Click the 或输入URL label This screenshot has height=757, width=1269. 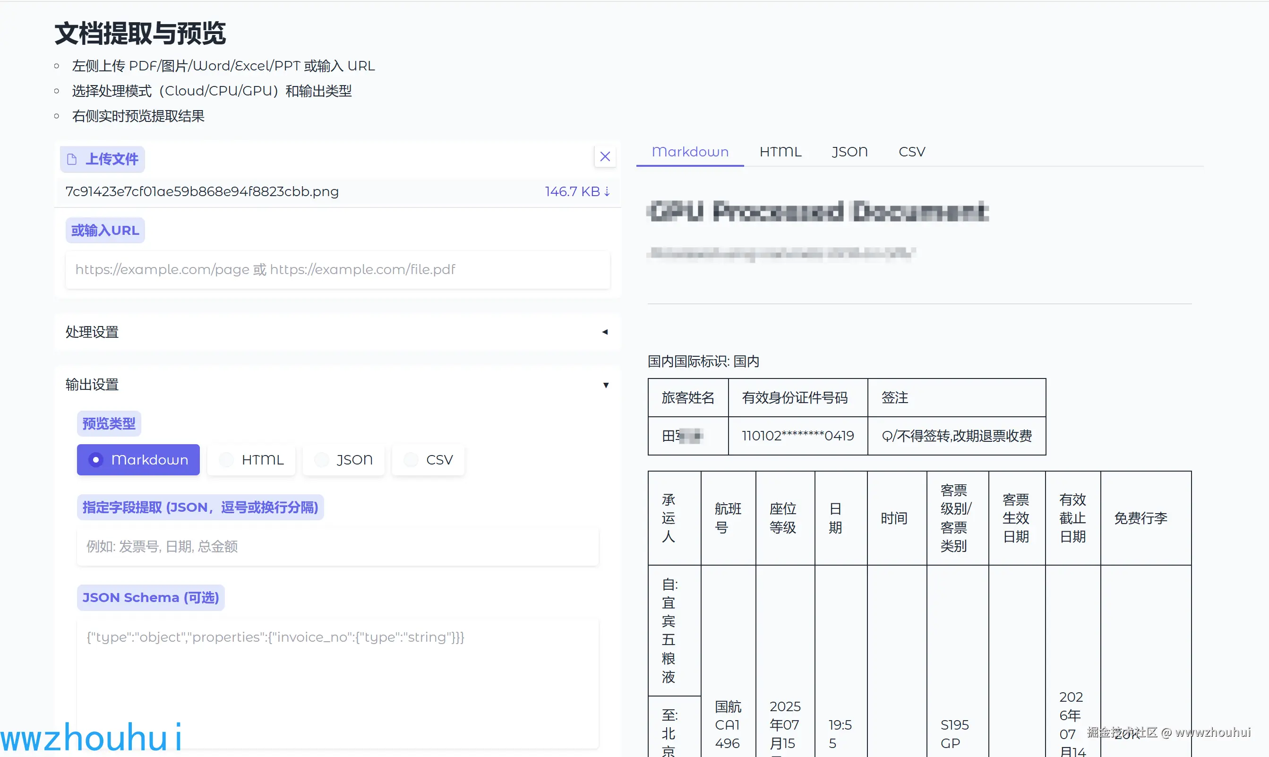click(105, 231)
